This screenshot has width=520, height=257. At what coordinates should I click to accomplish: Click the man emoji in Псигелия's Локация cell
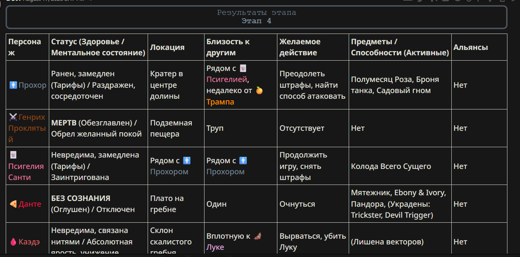[x=187, y=161]
